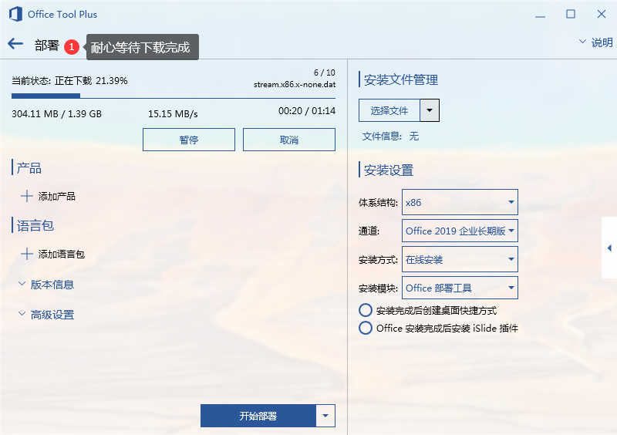Image resolution: width=617 pixels, height=435 pixels.
Task: Click the 安装设置 heading
Action: tap(389, 170)
